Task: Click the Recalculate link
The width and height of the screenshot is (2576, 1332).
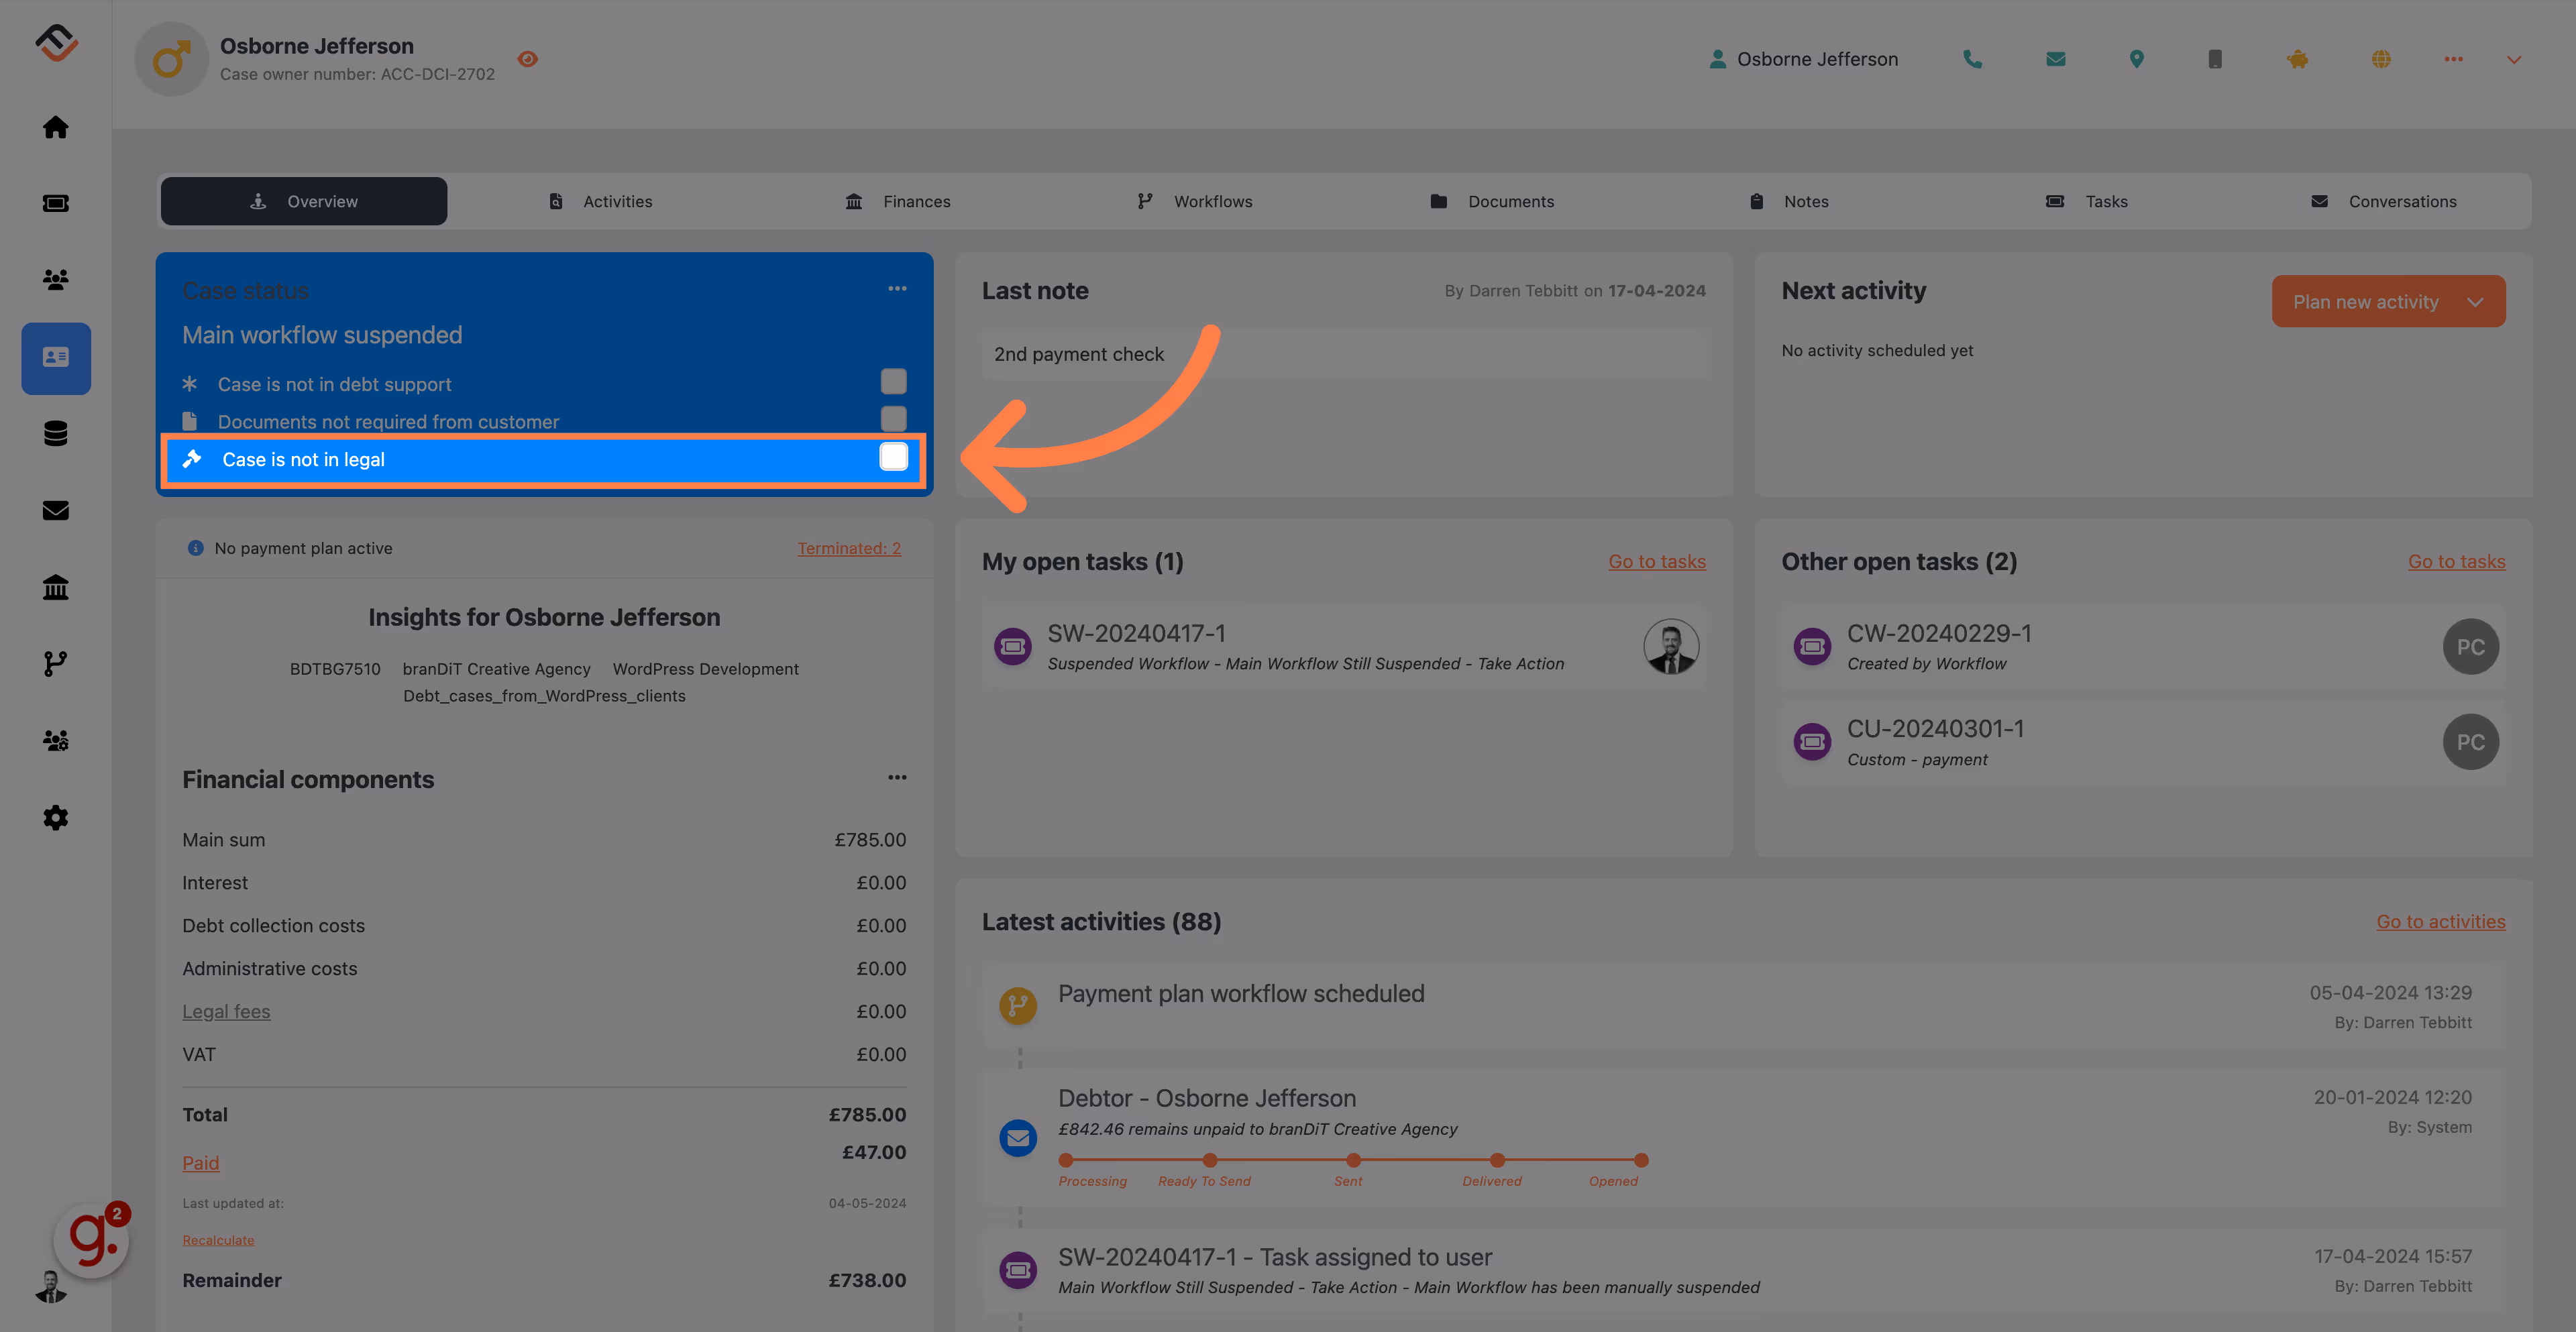Action: pyautogui.click(x=218, y=1240)
